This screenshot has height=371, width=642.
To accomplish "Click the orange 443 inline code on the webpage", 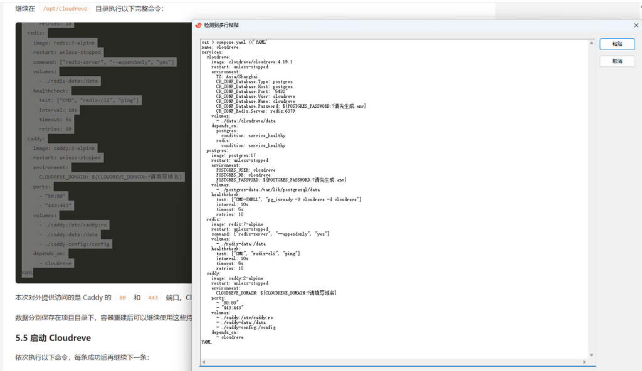I will pyautogui.click(x=153, y=298).
